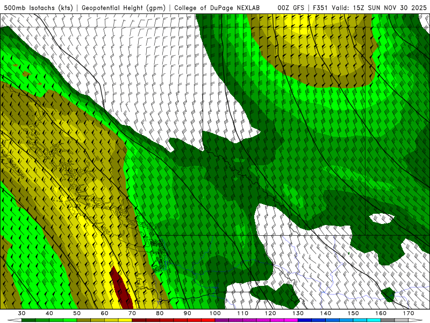The width and height of the screenshot is (430, 323).
Task: Click the bright yellow legend swatch just below 70
Action: click(125, 320)
